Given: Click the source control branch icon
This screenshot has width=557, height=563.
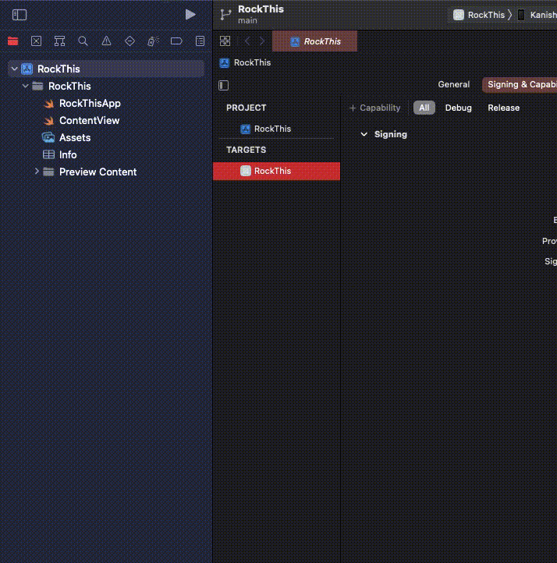Looking at the screenshot, I should [x=225, y=15].
